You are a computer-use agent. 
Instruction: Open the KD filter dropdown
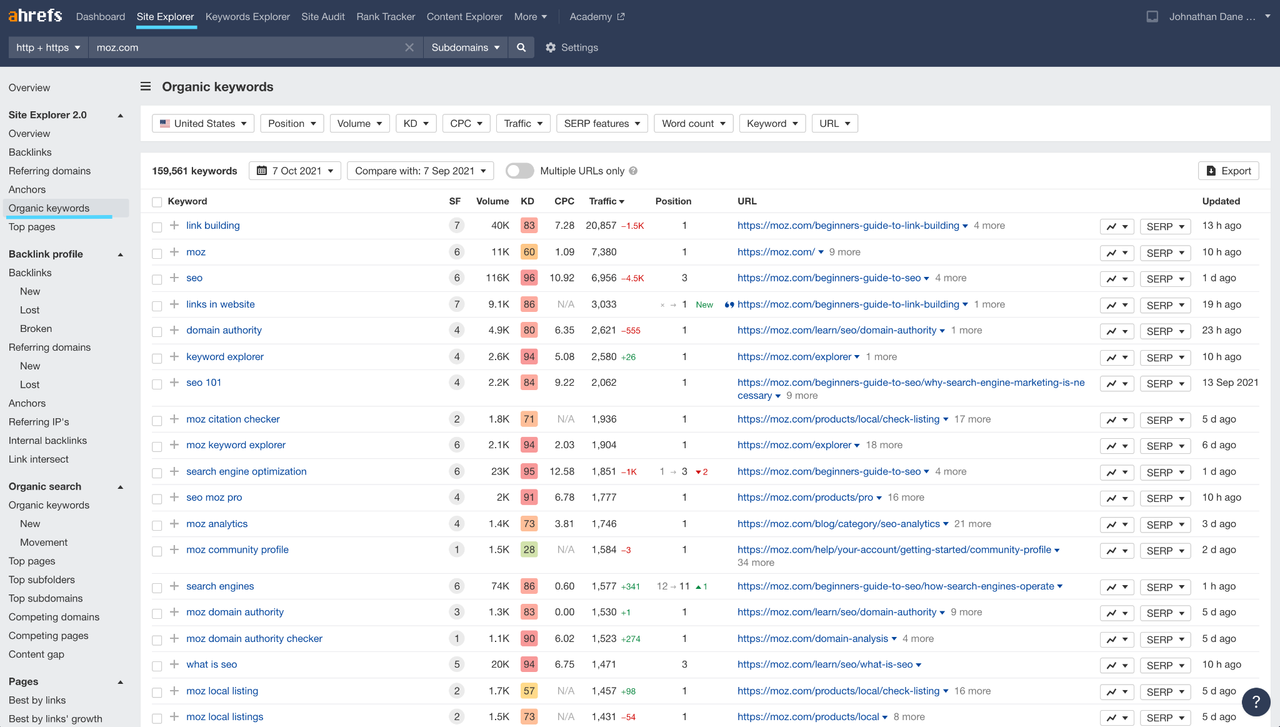coord(416,123)
